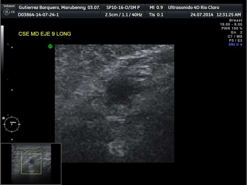Click the patient ID D03864-14-07-24-1

[38, 15]
